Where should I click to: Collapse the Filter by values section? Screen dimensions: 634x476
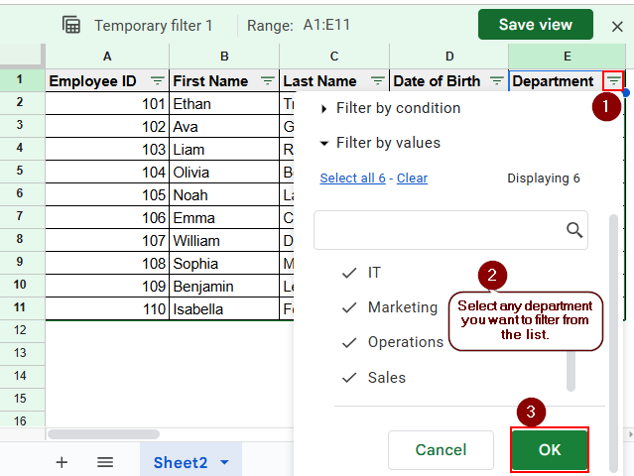(380, 143)
